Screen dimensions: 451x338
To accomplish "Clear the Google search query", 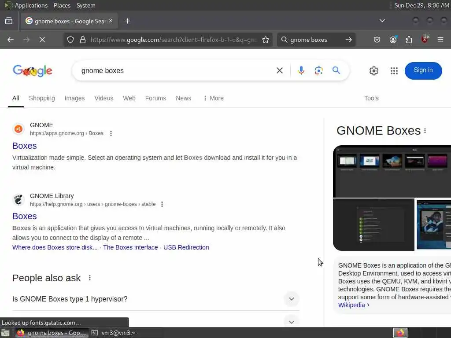I will tap(280, 70).
